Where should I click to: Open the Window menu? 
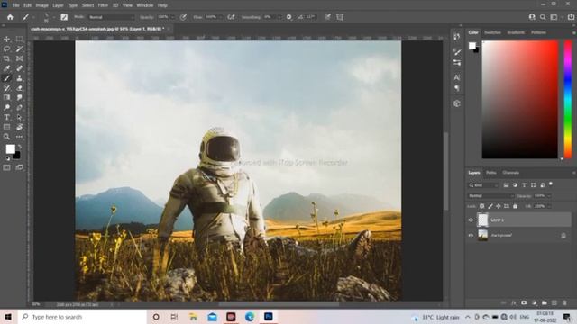point(144,5)
